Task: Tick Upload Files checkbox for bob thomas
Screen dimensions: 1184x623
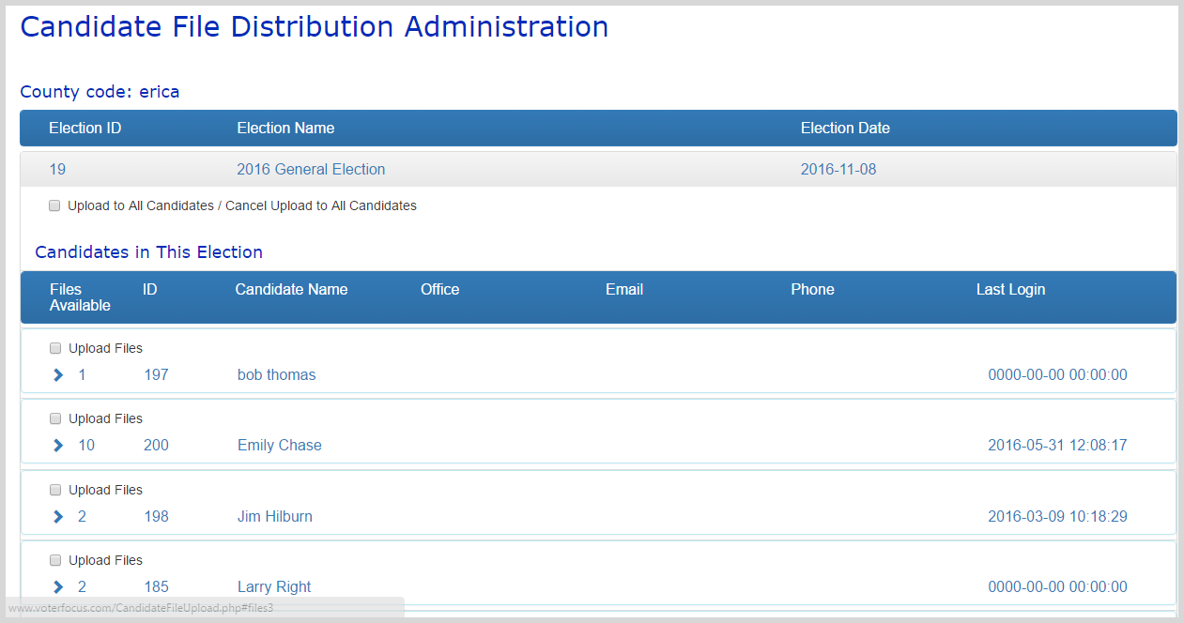Action: tap(55, 348)
